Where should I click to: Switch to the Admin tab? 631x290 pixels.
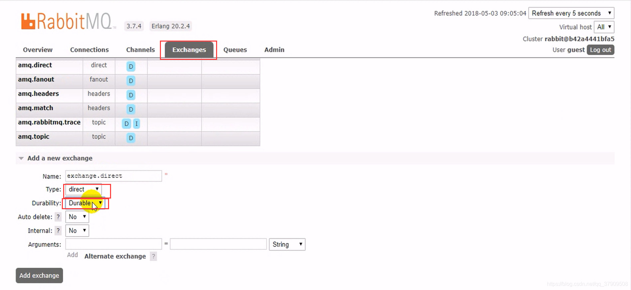pos(274,50)
